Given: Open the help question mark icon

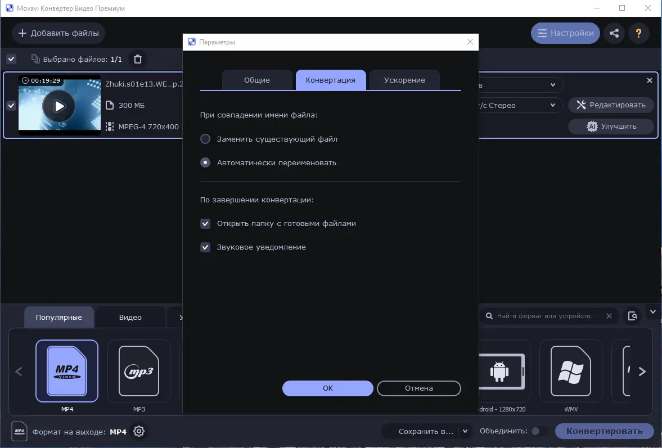Looking at the screenshot, I should click(639, 33).
